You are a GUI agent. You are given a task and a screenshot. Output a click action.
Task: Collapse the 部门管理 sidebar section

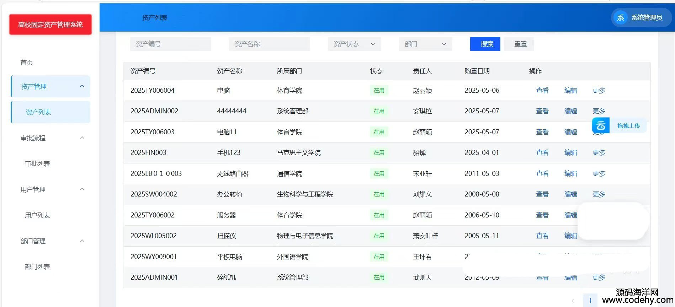[x=82, y=241]
